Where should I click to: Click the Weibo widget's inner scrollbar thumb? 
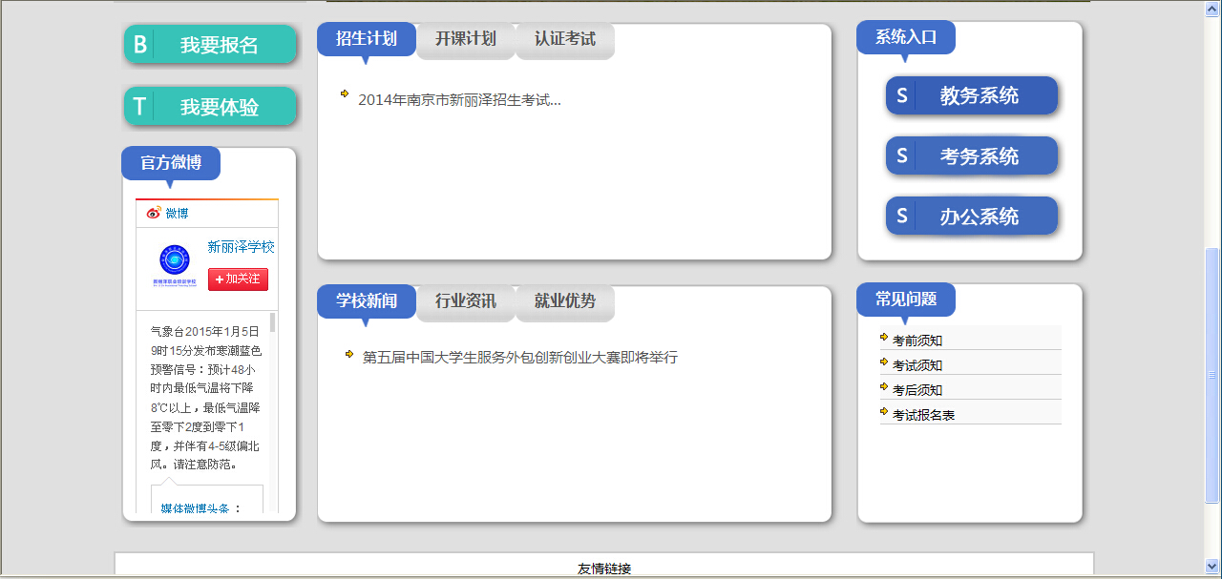(x=273, y=321)
